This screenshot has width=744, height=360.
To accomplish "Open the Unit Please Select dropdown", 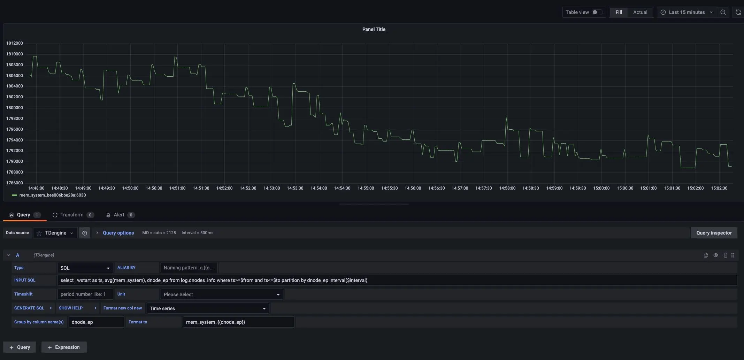I will [x=222, y=294].
